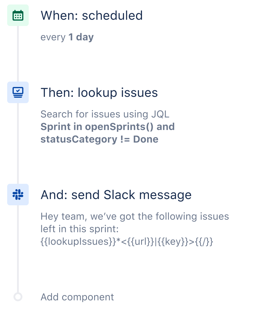
Task: Select the 'When: scheduled' heading text
Action: tap(92, 16)
